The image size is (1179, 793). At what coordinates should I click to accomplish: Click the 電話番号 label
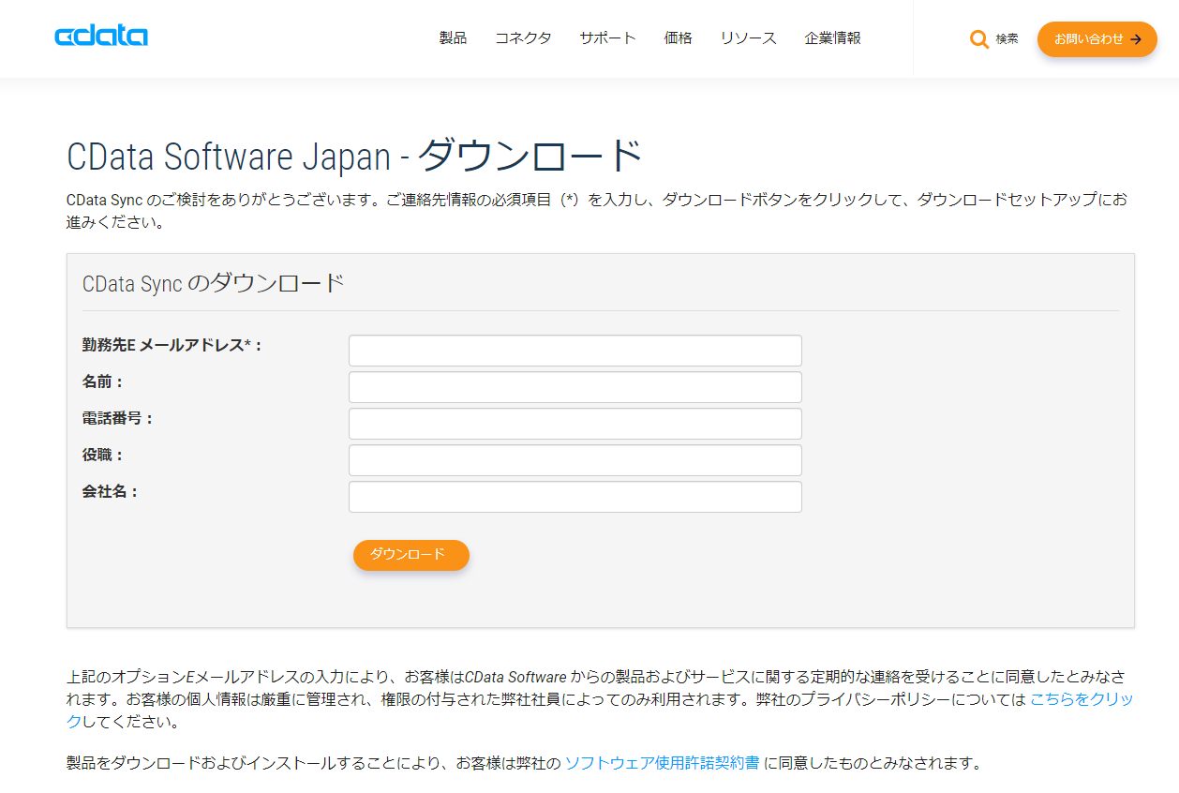point(118,419)
